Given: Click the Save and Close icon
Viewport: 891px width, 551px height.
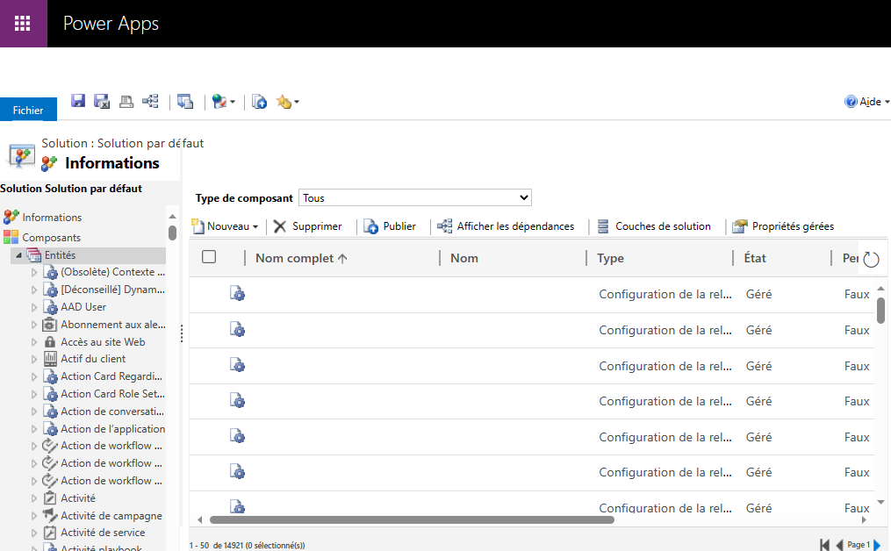Looking at the screenshot, I should pyautogui.click(x=102, y=101).
